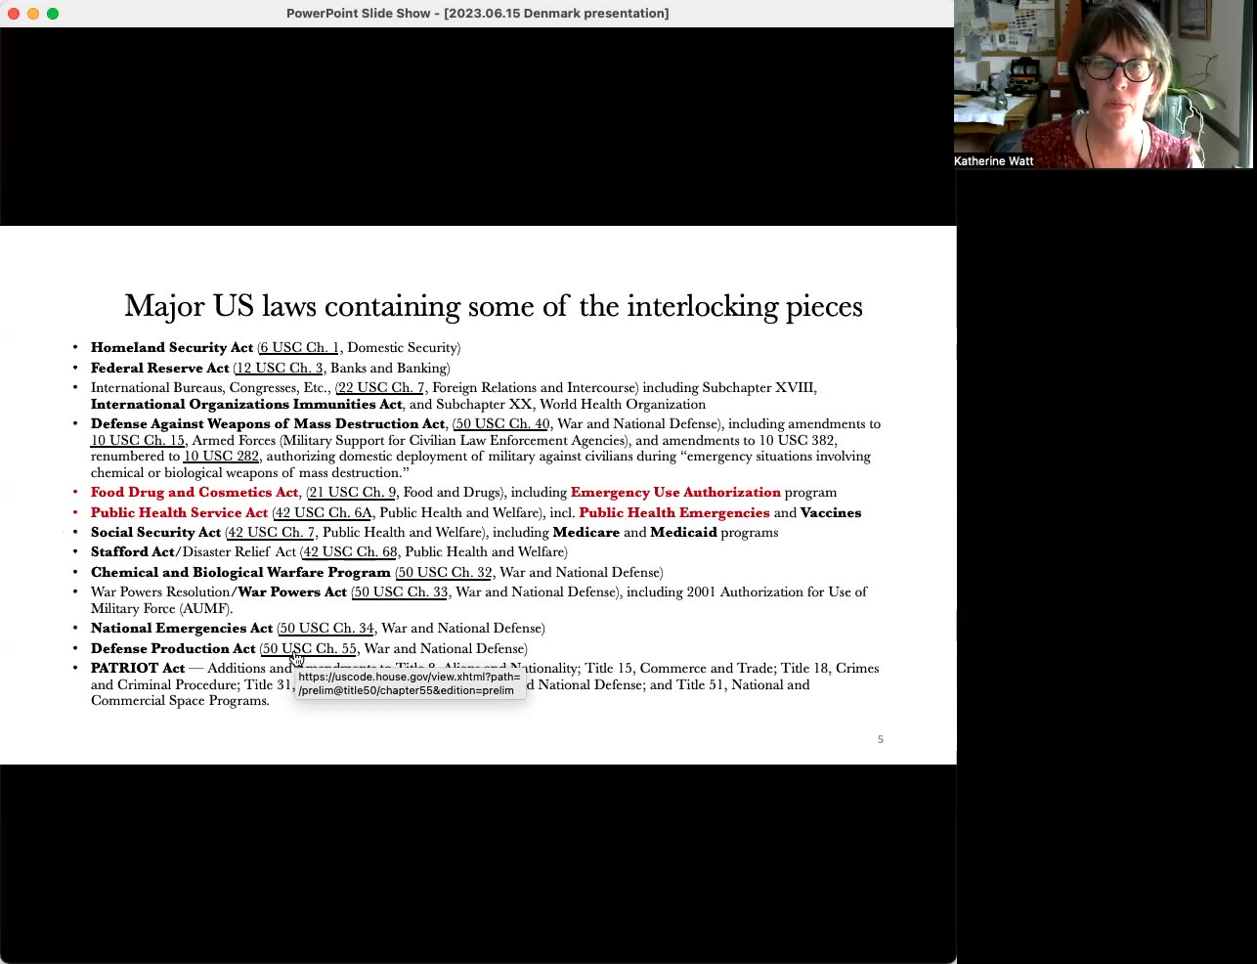Click the red 'Public Health Emergencies' text
Screen dimensions: 1257x964
(x=674, y=513)
